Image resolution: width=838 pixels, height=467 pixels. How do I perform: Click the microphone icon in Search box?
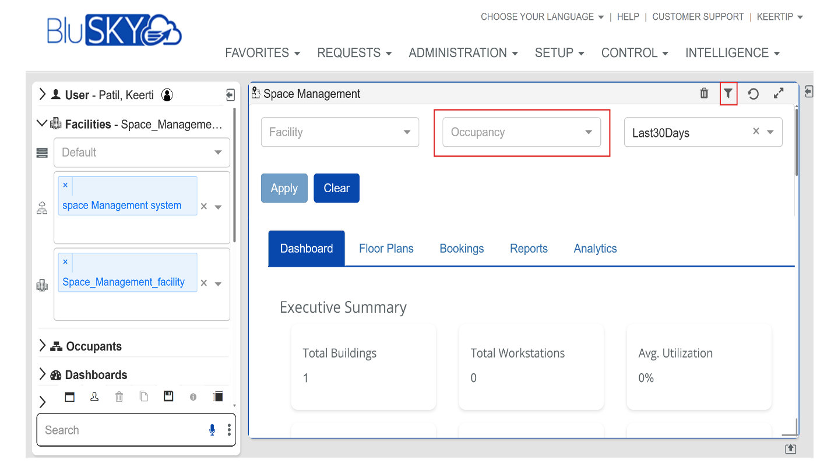(212, 430)
